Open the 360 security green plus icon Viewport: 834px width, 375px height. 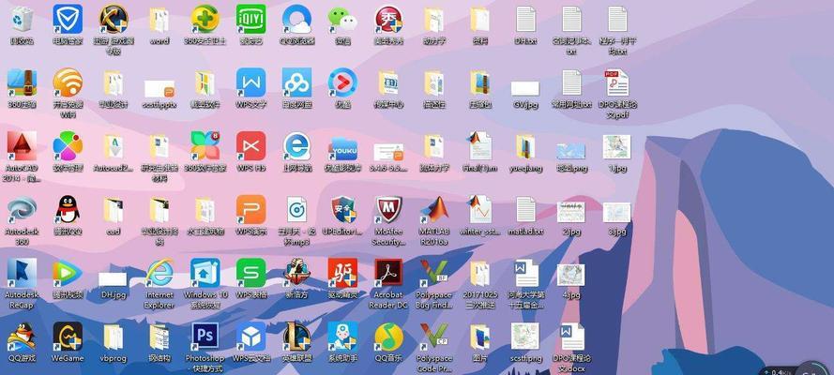coord(205,20)
